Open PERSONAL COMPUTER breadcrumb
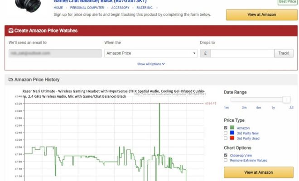 (x=87, y=8)
